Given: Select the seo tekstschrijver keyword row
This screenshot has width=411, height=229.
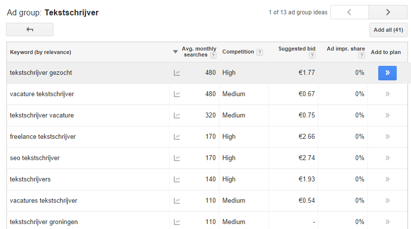Looking at the screenshot, I should pos(35,158).
